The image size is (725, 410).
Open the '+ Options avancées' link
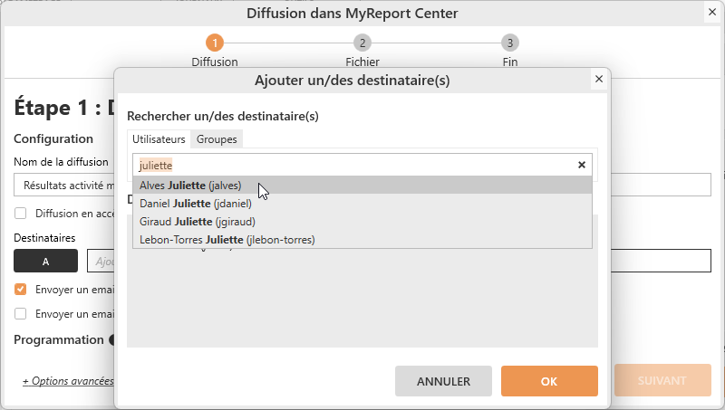[68, 381]
